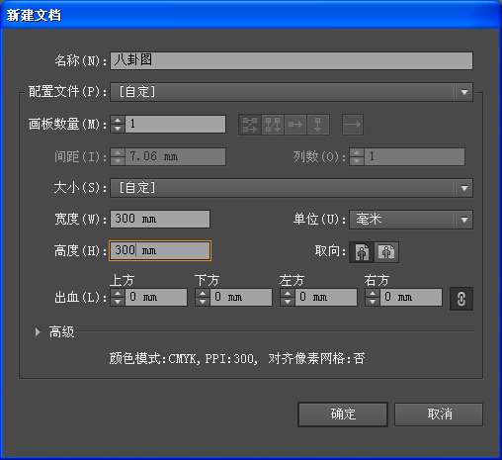Choose landscape orientation icon
The image size is (502, 460).
pyautogui.click(x=386, y=252)
